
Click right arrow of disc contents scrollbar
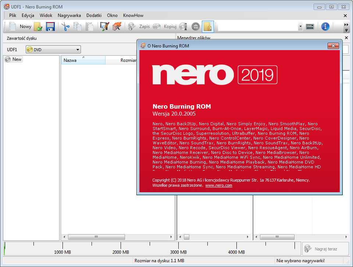point(171,237)
